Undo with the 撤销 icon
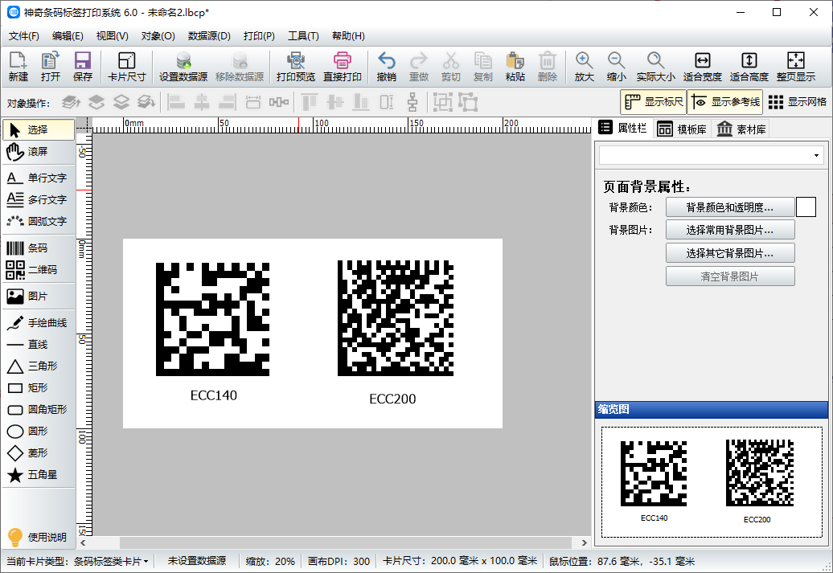Viewport: 833px width, 573px height. (x=386, y=67)
